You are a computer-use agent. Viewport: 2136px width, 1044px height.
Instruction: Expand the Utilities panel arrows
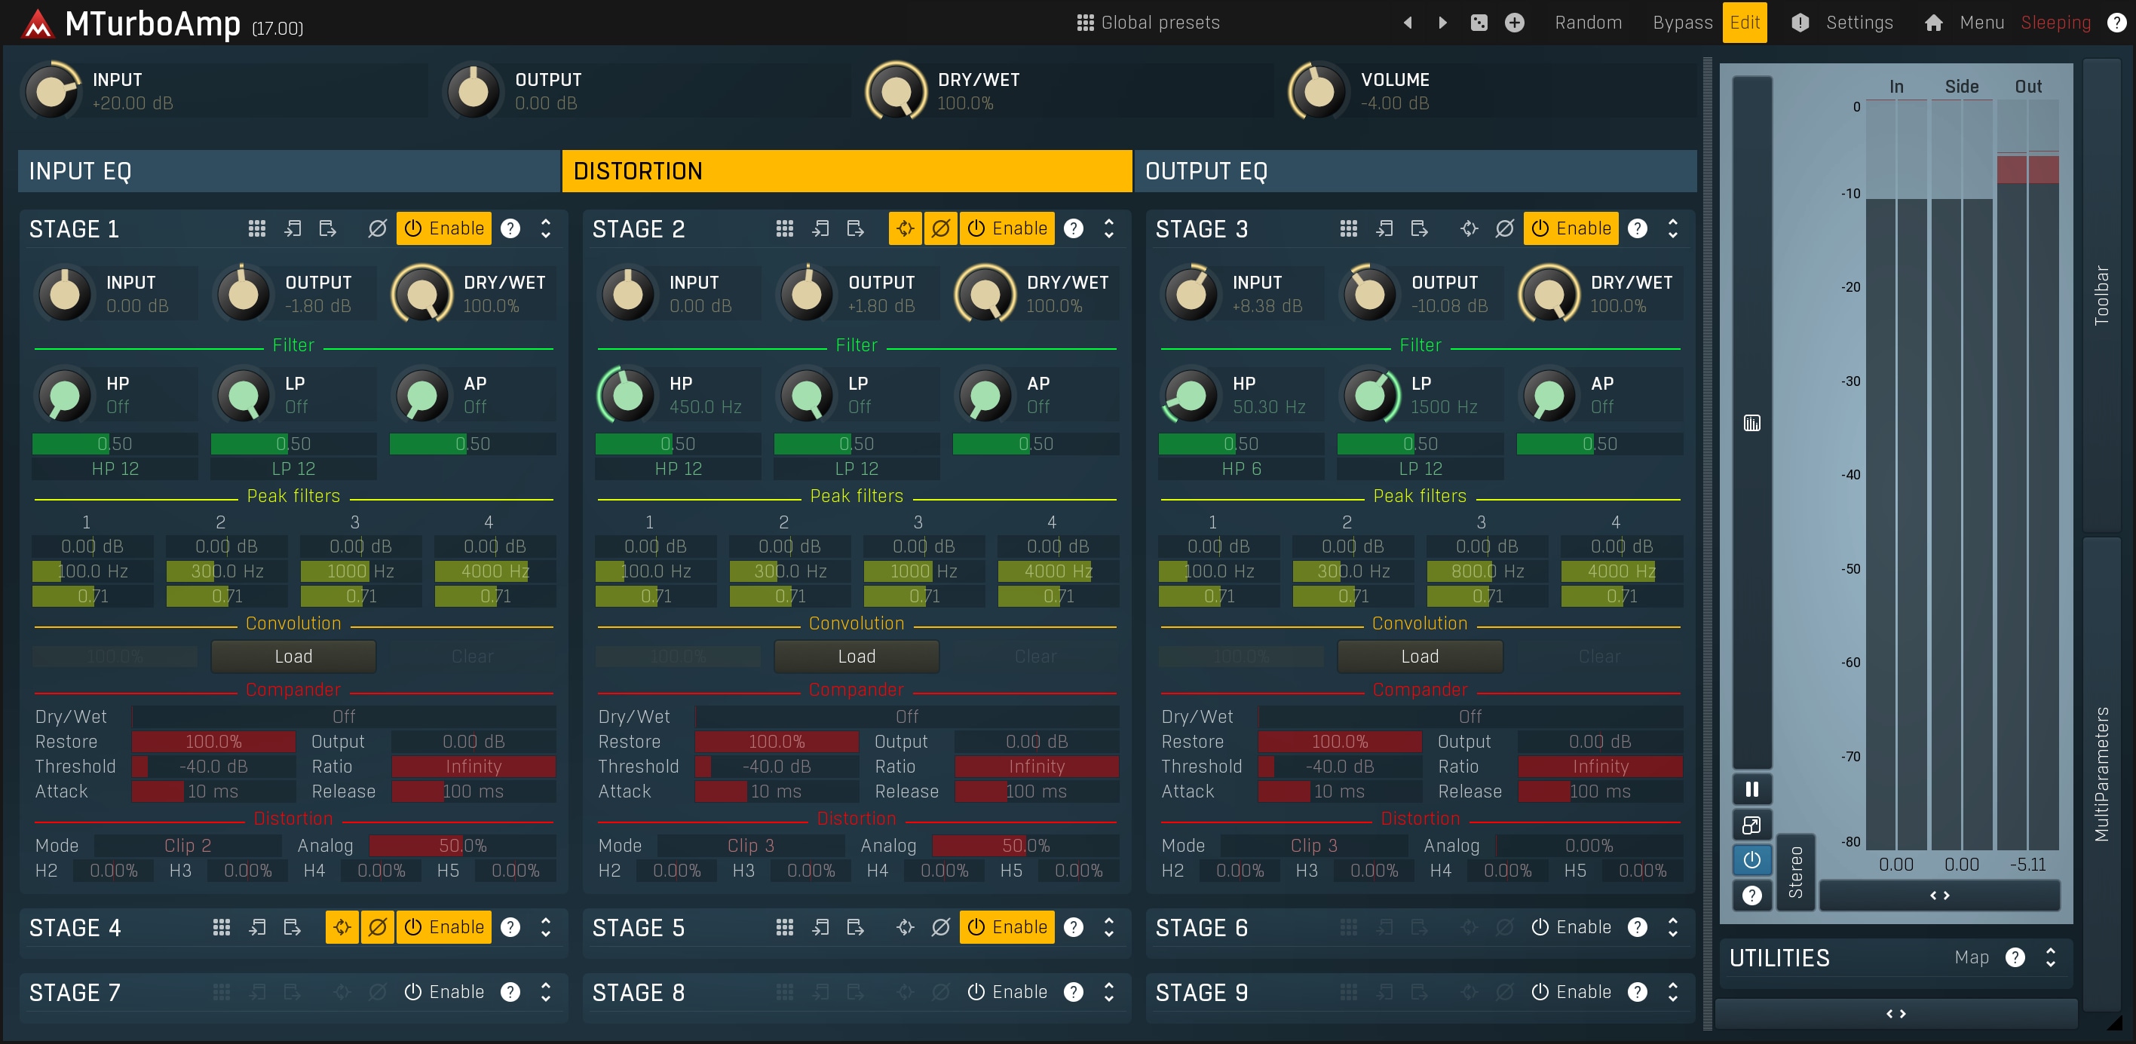click(x=2050, y=958)
